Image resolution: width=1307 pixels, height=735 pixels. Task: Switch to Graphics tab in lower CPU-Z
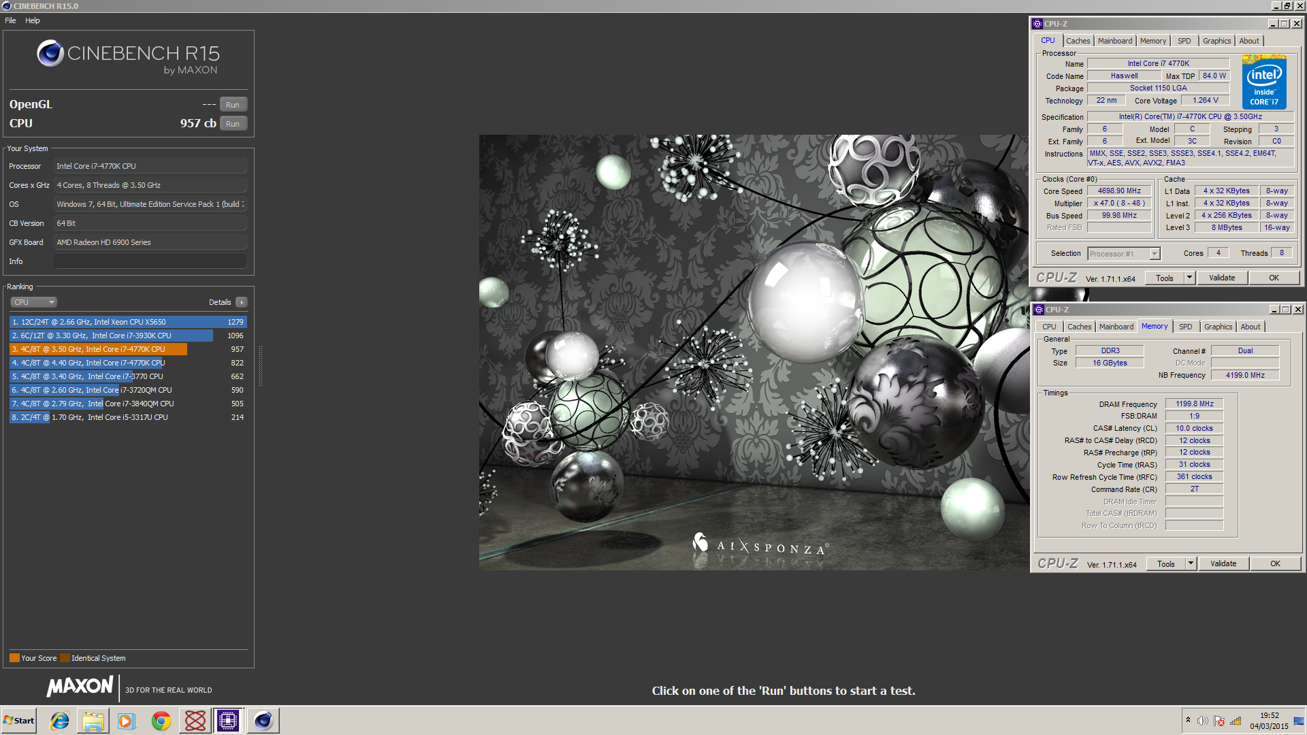pos(1218,327)
